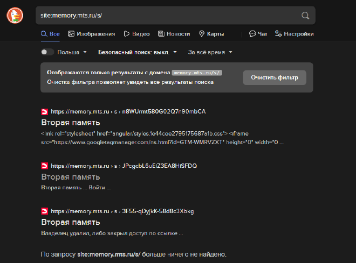
Task: Toggle the Польша region switch
Action: pos(47,52)
